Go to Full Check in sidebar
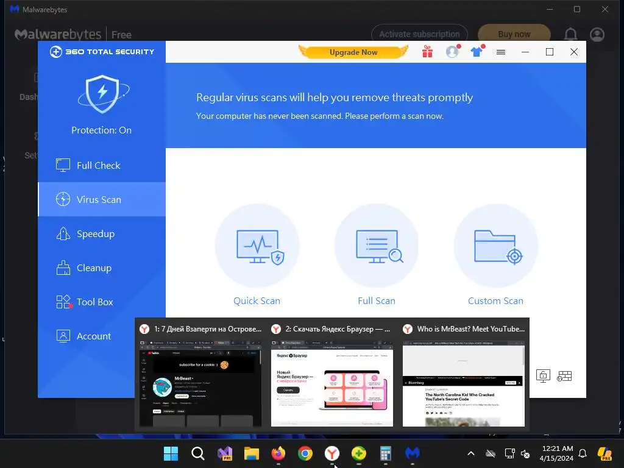624x468 pixels. [102, 166]
